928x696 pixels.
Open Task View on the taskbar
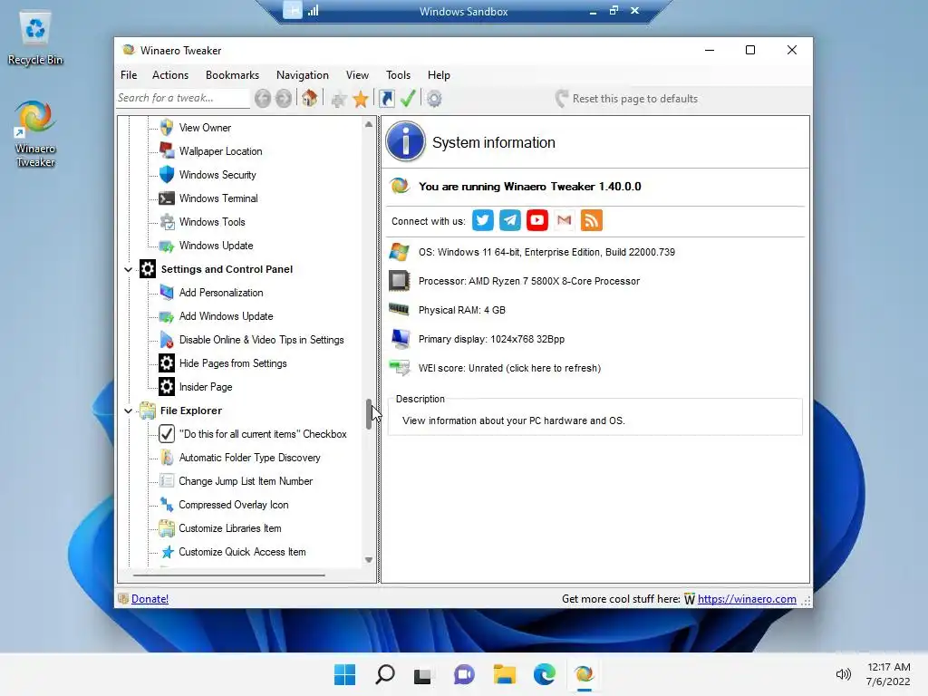tap(422, 675)
